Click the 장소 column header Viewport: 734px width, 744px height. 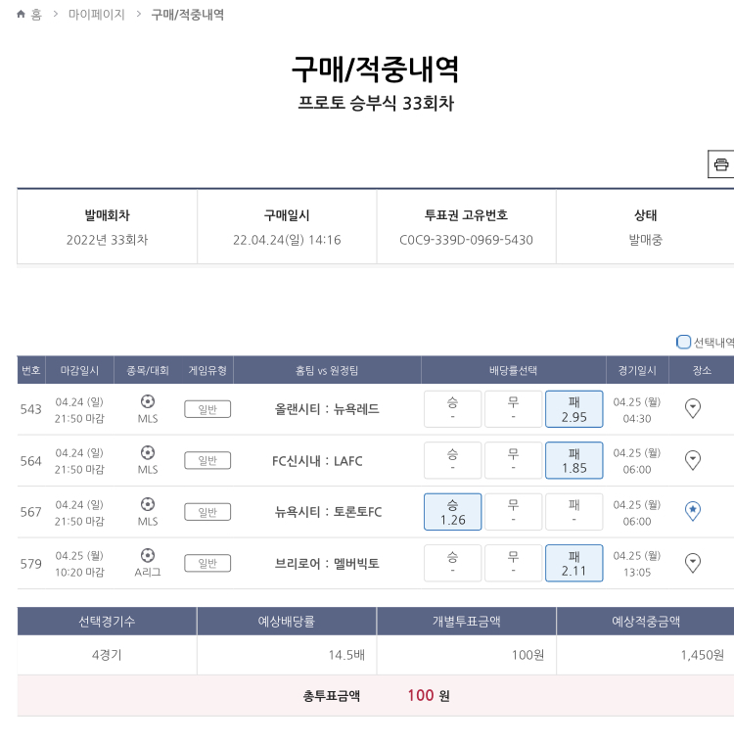click(702, 370)
